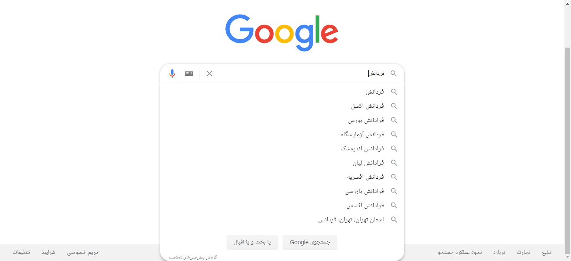Viewport: 571px width, 261px height.
Task: Click the search icon beside فرادانش لیان
Action: point(394,163)
